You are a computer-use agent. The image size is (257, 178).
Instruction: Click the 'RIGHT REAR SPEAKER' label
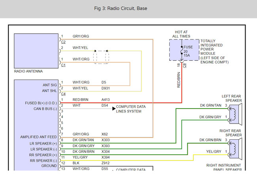[231, 133]
